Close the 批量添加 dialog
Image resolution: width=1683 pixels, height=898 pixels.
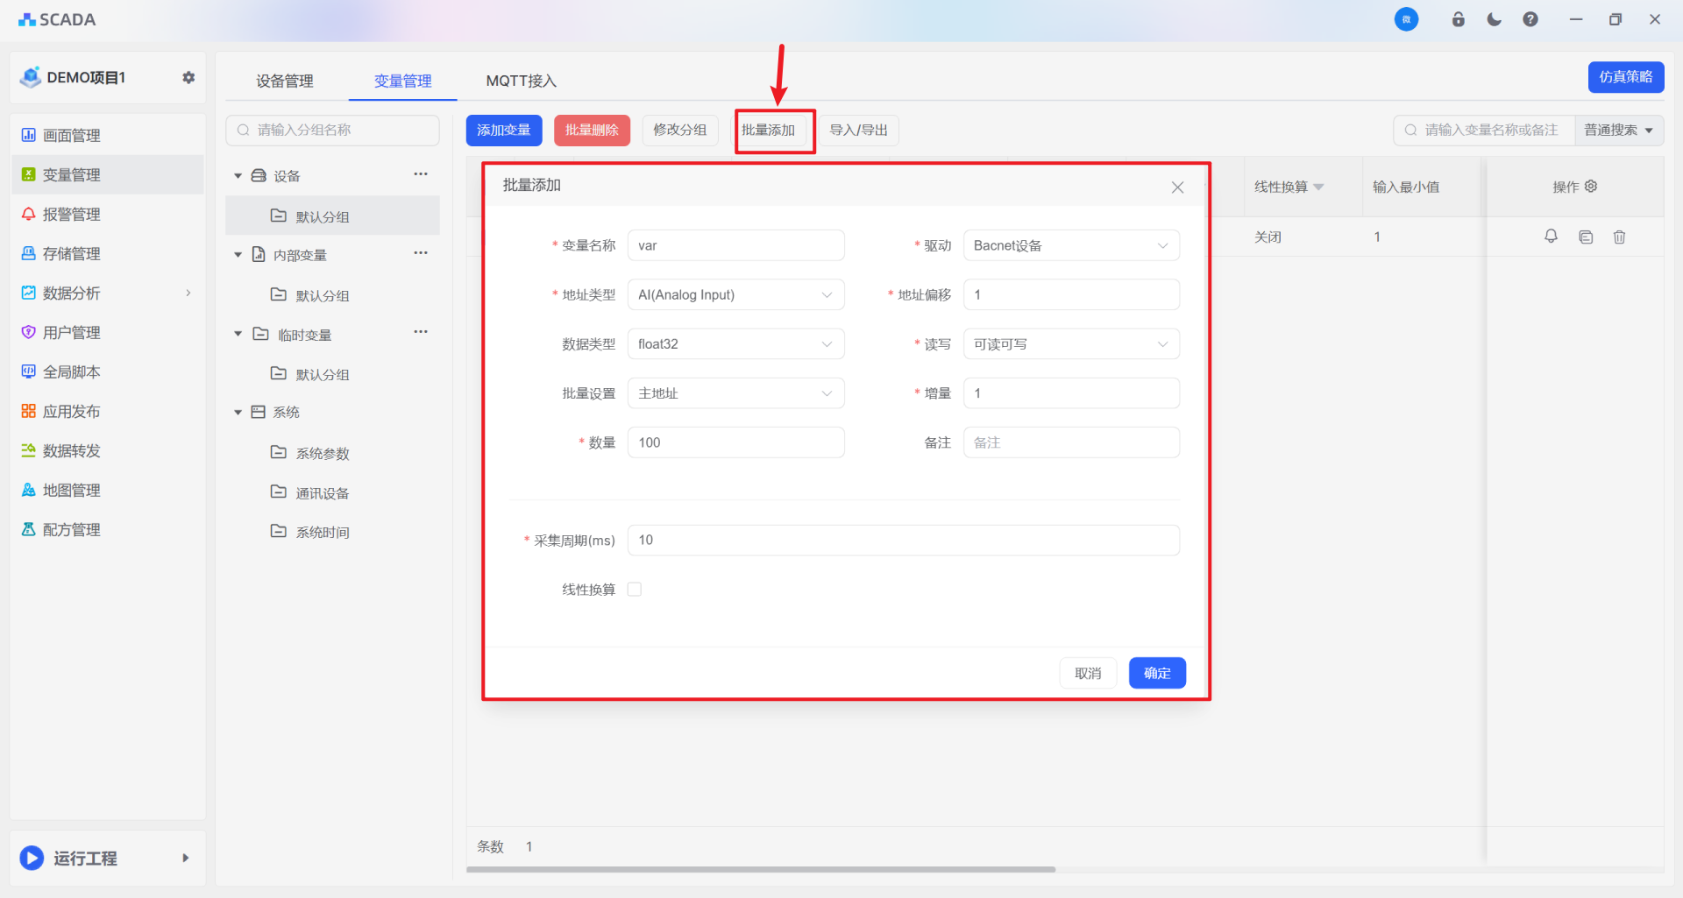point(1177,187)
